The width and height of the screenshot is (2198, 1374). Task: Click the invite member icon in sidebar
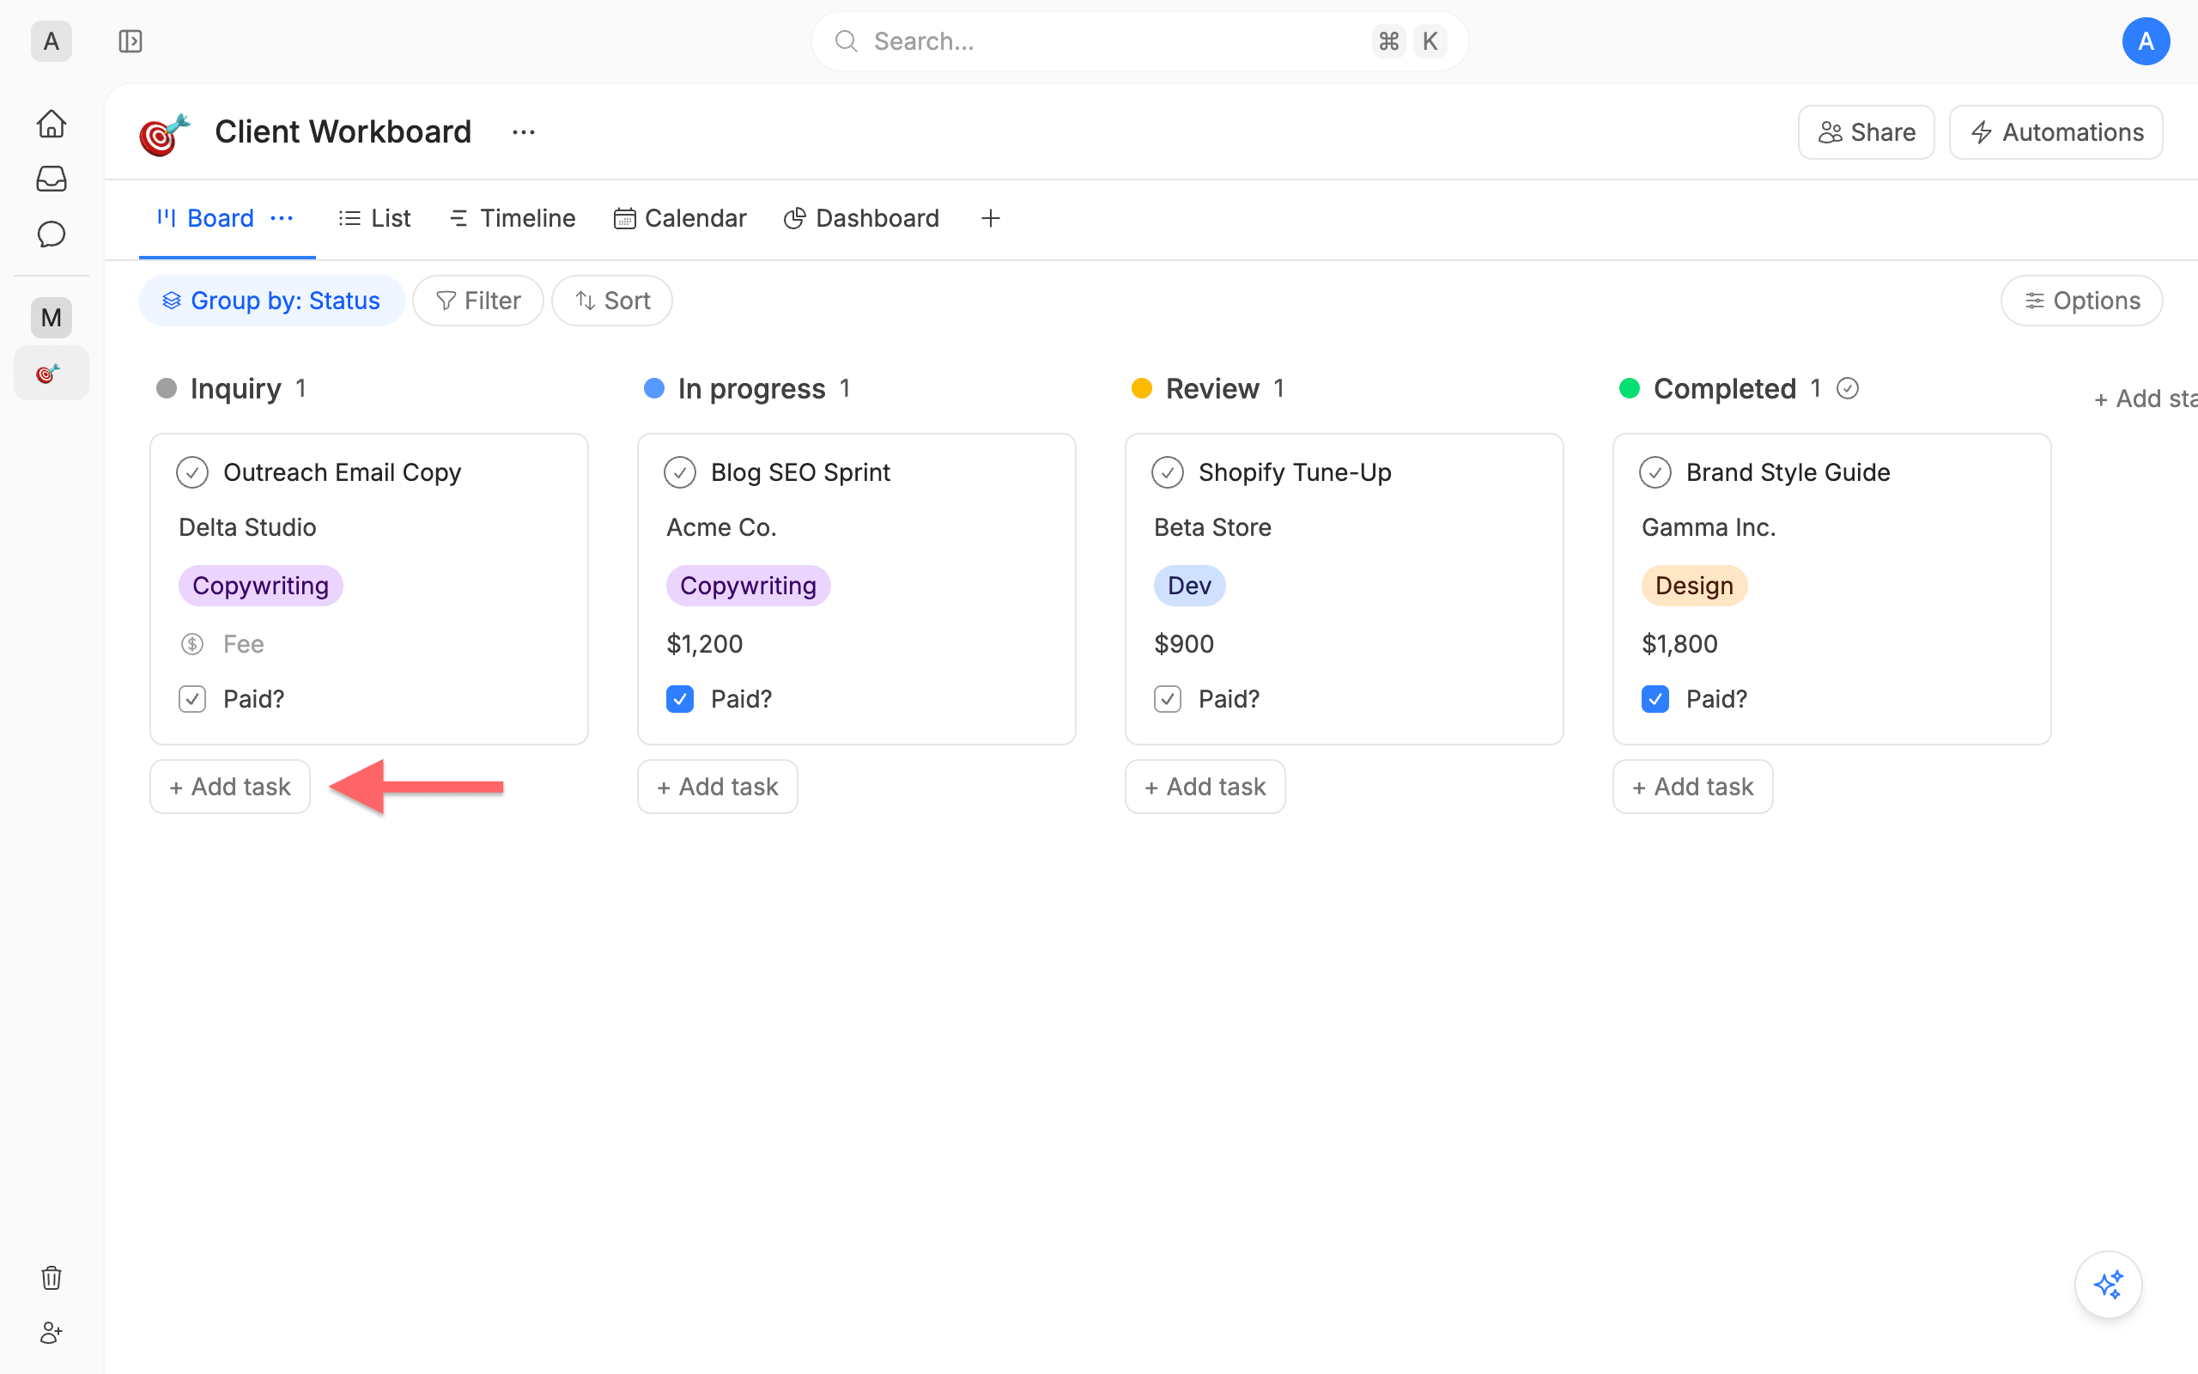point(52,1333)
